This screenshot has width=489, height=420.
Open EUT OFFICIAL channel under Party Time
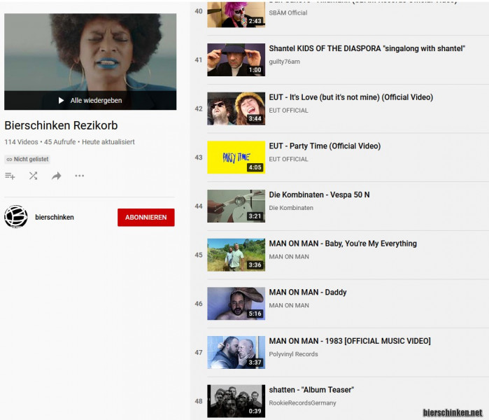(x=288, y=159)
